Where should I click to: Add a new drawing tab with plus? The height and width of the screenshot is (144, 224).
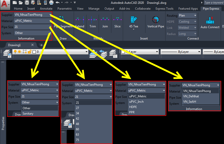point(41,45)
